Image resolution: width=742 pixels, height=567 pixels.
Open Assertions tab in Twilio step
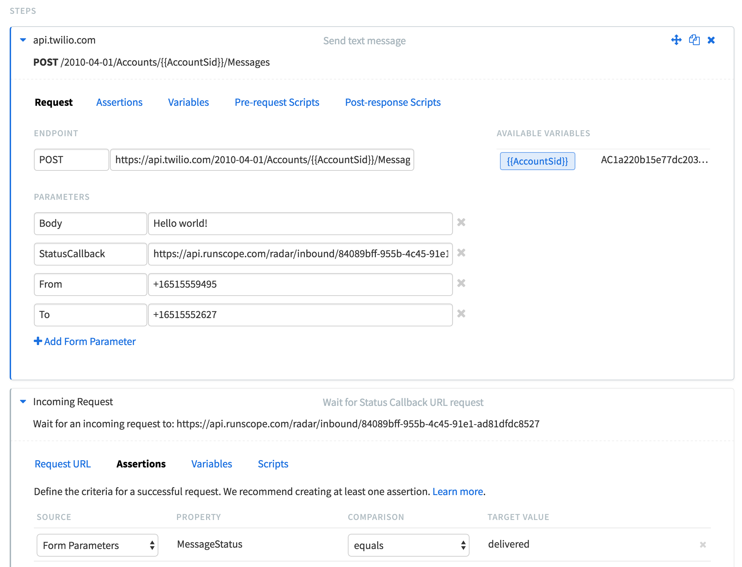pos(119,102)
